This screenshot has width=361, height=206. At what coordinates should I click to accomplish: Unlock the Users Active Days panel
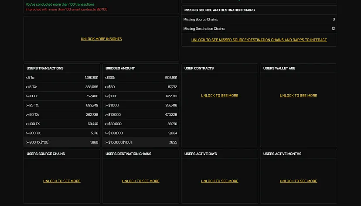(219, 181)
